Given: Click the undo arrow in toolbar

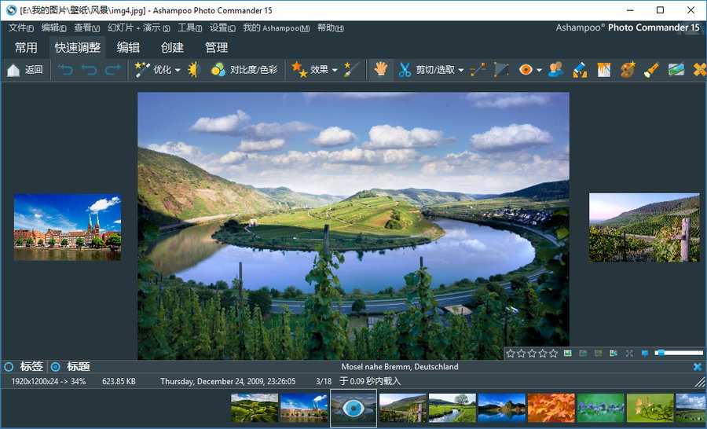Looking at the screenshot, I should point(64,70).
